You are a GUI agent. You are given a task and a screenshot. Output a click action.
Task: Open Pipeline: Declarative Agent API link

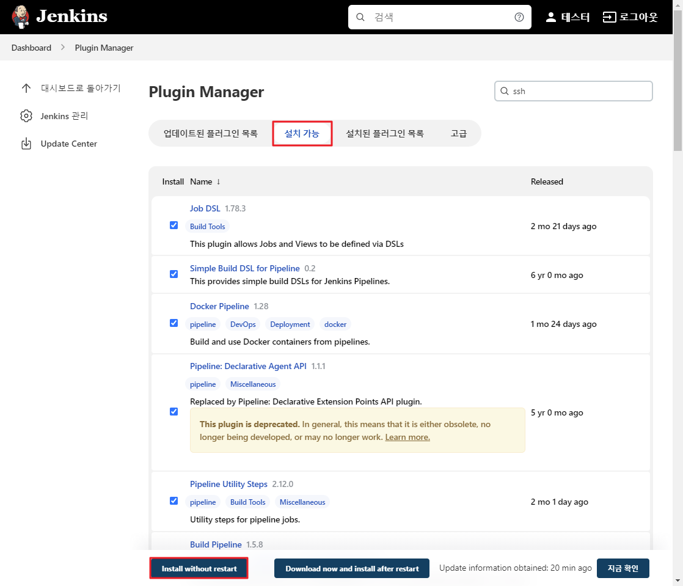[248, 367]
